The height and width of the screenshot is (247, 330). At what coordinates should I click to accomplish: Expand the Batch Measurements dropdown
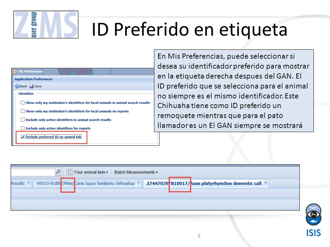click(136, 172)
